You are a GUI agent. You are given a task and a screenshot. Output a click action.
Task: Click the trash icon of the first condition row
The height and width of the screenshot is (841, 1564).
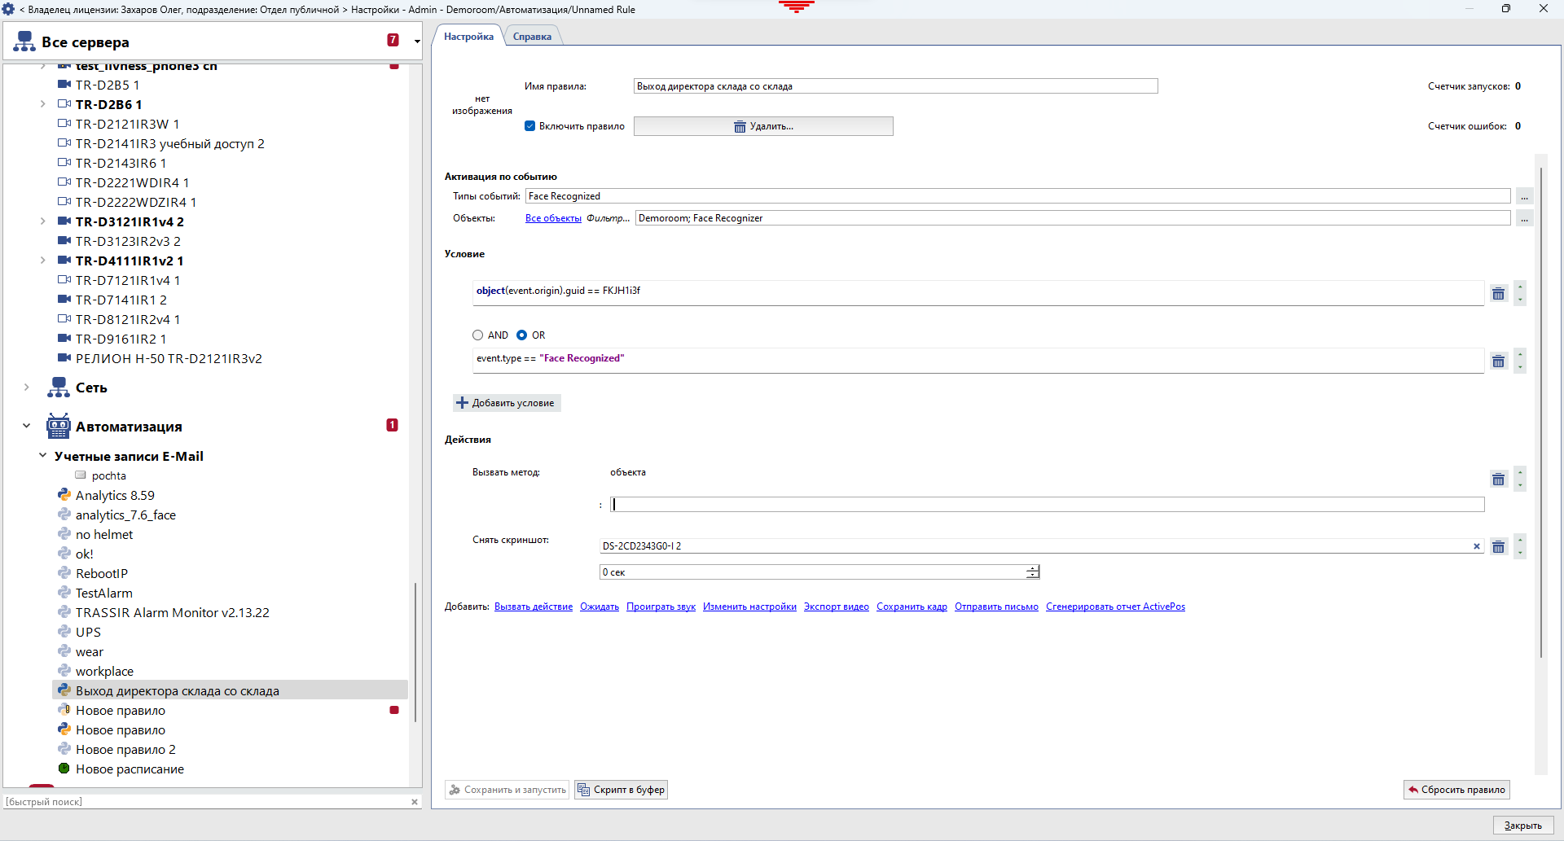[1499, 293]
